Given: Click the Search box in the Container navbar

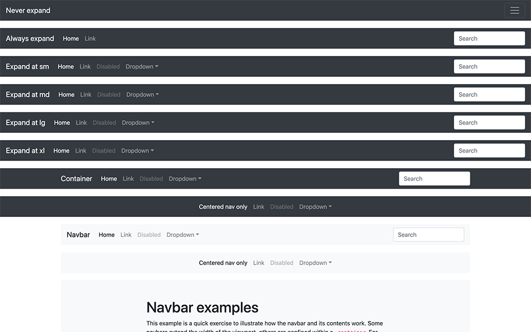Looking at the screenshot, I should (434, 178).
